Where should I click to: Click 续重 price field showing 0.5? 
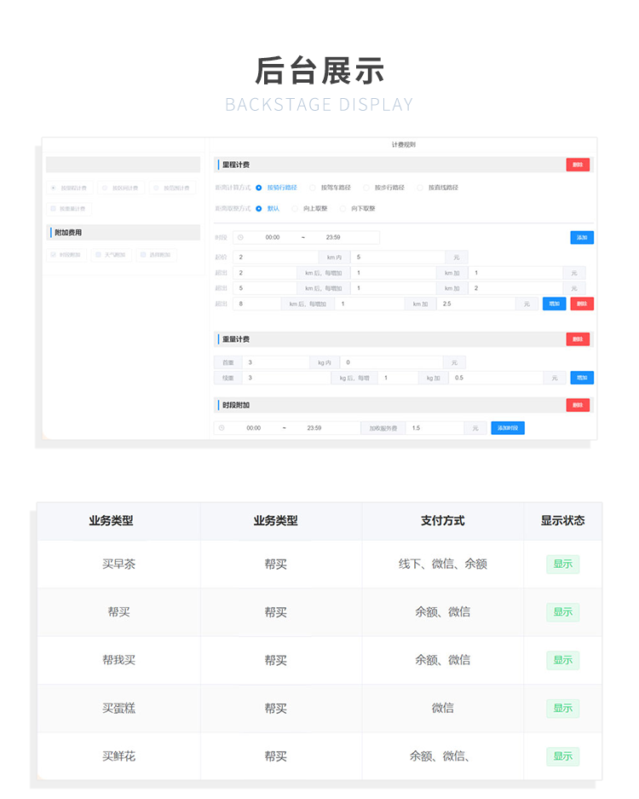pos(497,378)
